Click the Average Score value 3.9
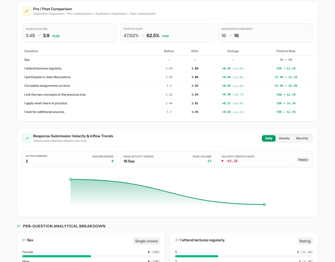 46,36
